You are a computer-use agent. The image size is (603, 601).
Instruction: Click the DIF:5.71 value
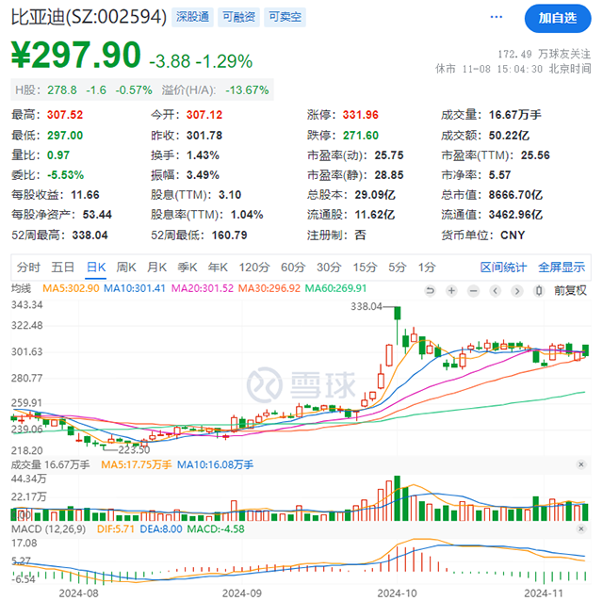(x=116, y=529)
